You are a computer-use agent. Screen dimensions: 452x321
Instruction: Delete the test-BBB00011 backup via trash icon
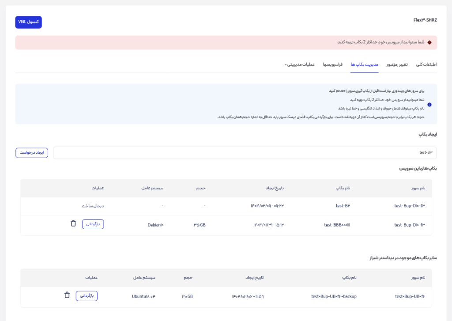[x=73, y=224]
